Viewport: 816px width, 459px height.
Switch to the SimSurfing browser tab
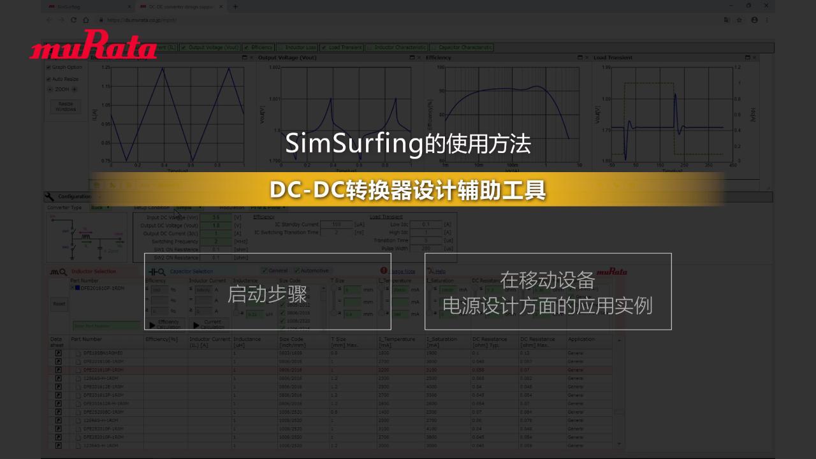[89, 6]
